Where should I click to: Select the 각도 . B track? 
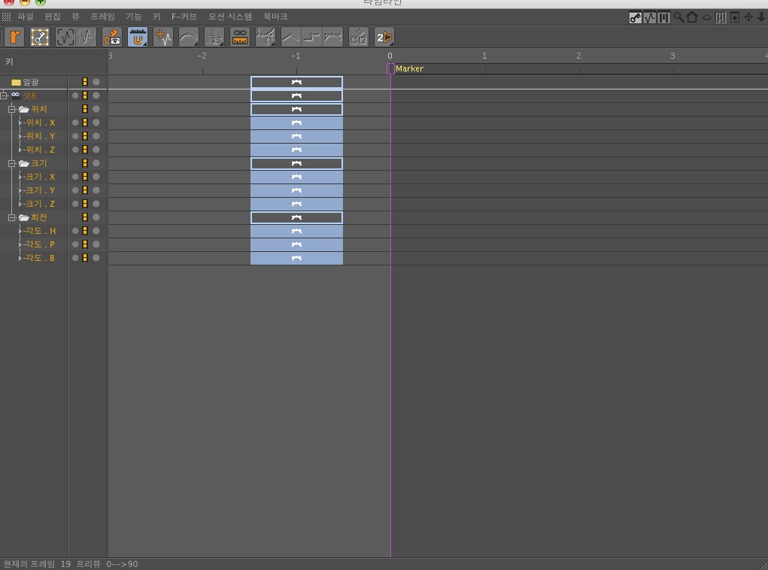click(40, 258)
